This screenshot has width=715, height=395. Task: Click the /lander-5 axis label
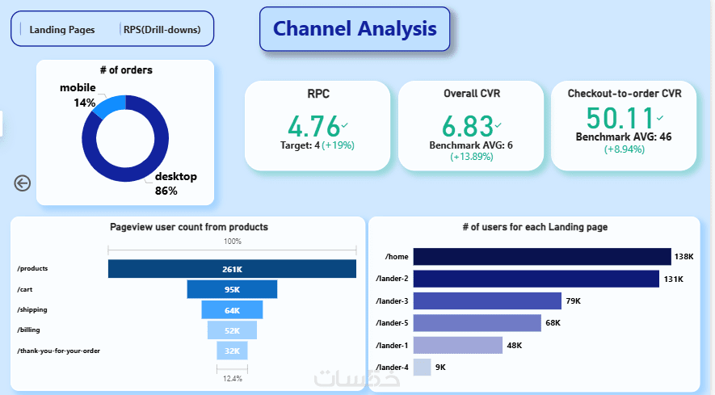click(x=392, y=323)
